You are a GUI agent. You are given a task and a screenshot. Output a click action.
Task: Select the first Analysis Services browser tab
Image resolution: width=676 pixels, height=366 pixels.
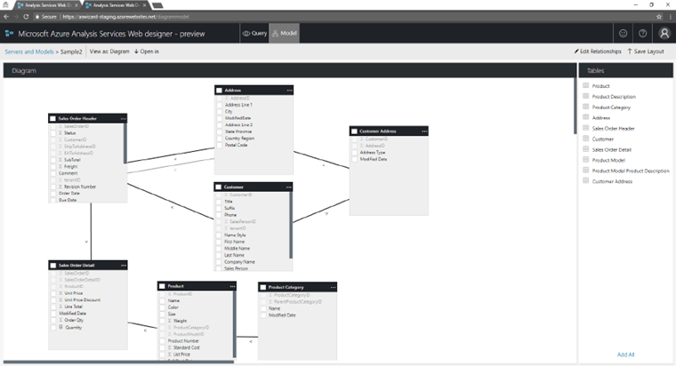tap(47, 5)
